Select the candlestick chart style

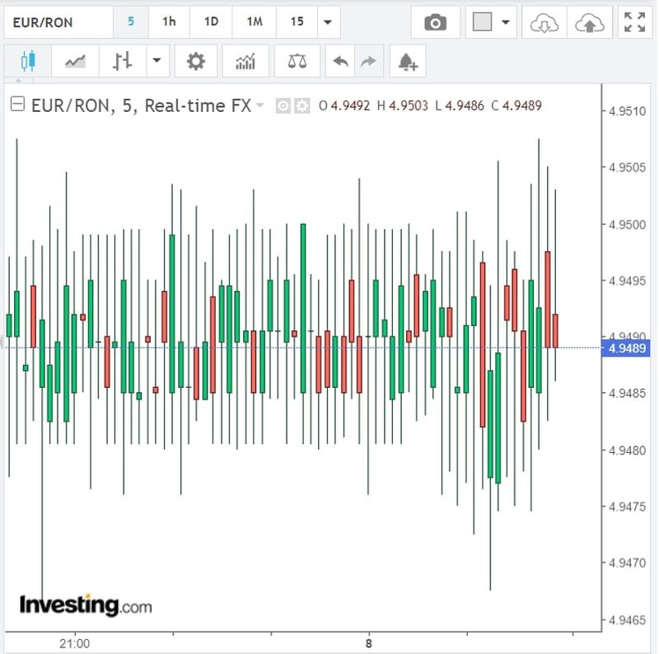28,61
